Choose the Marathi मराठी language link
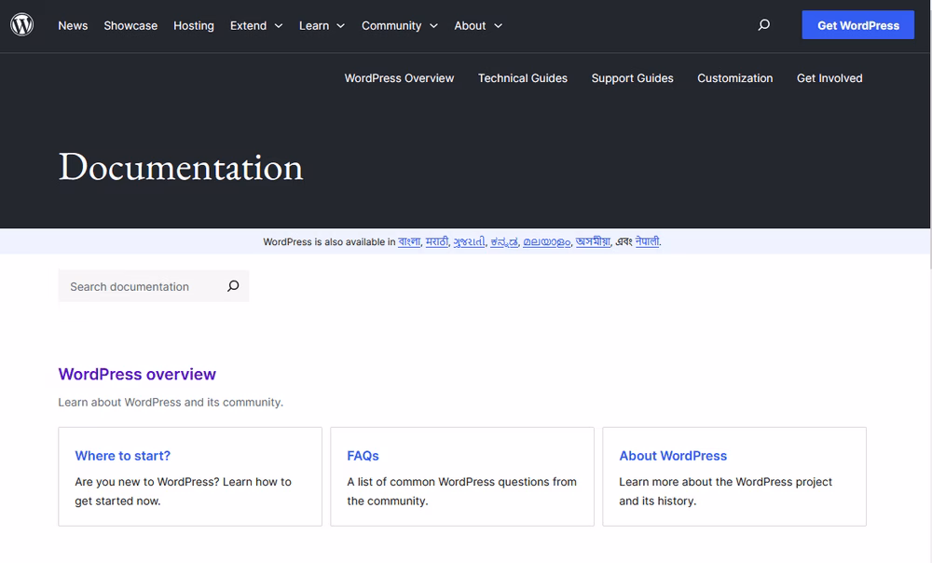Viewport: 932px width, 563px height. 437,241
